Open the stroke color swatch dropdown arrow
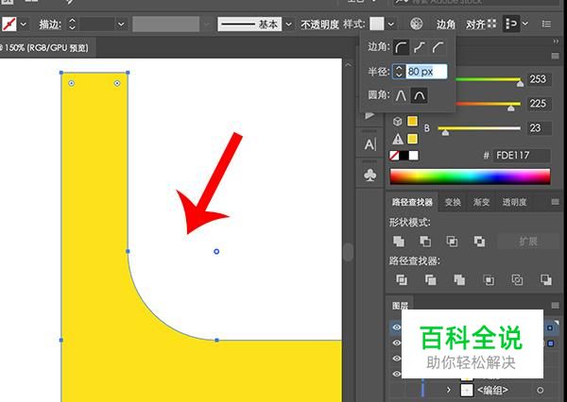The height and width of the screenshot is (402, 567). point(23,25)
